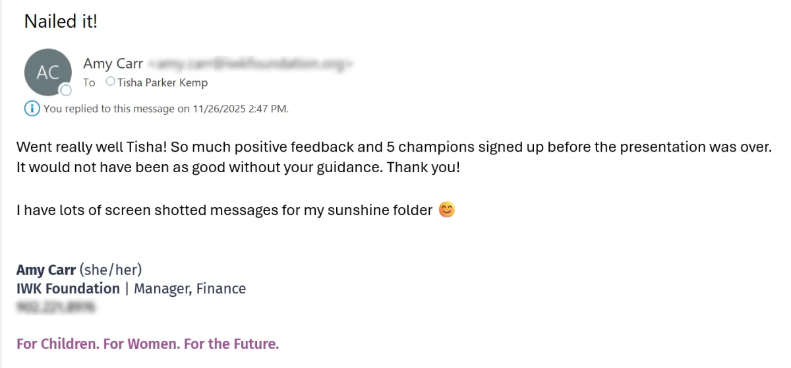Select recipient Tisha Parker Kemp
The height and width of the screenshot is (368, 791).
pyautogui.click(x=162, y=82)
